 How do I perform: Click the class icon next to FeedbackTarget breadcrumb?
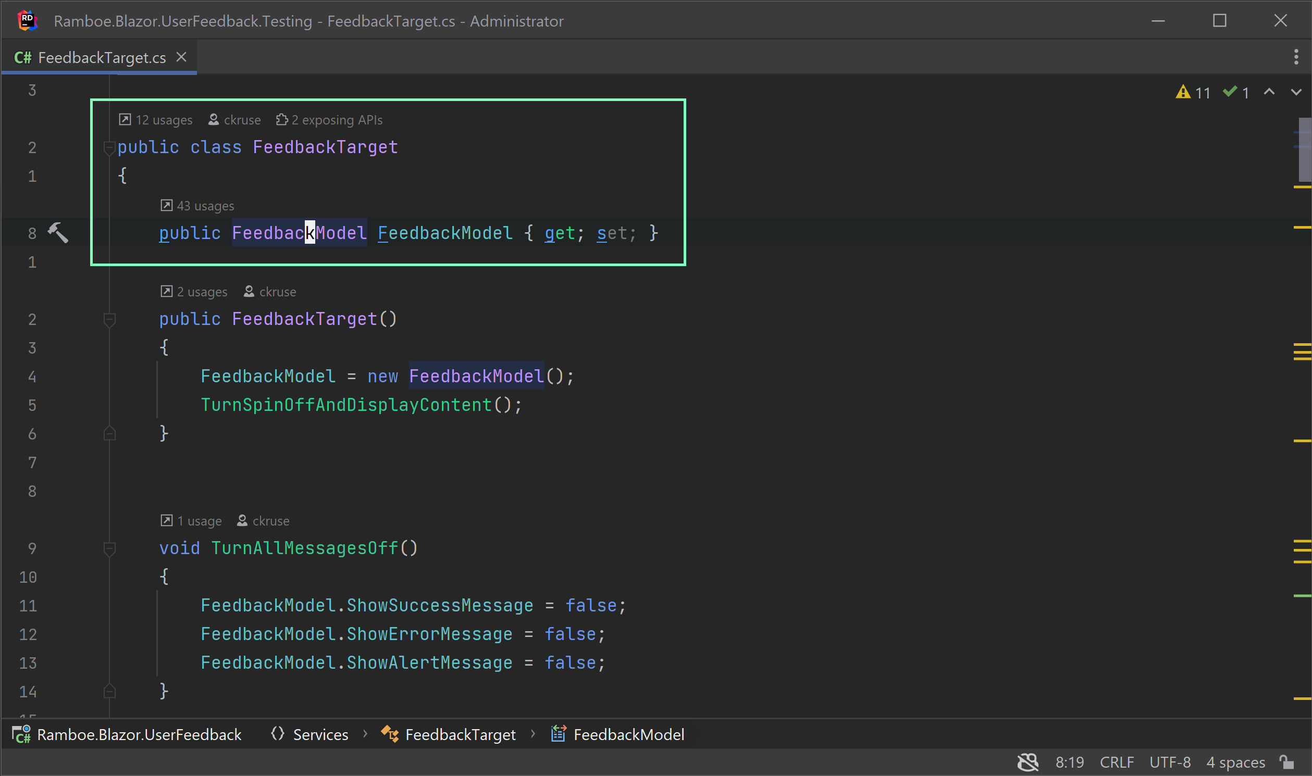point(390,734)
